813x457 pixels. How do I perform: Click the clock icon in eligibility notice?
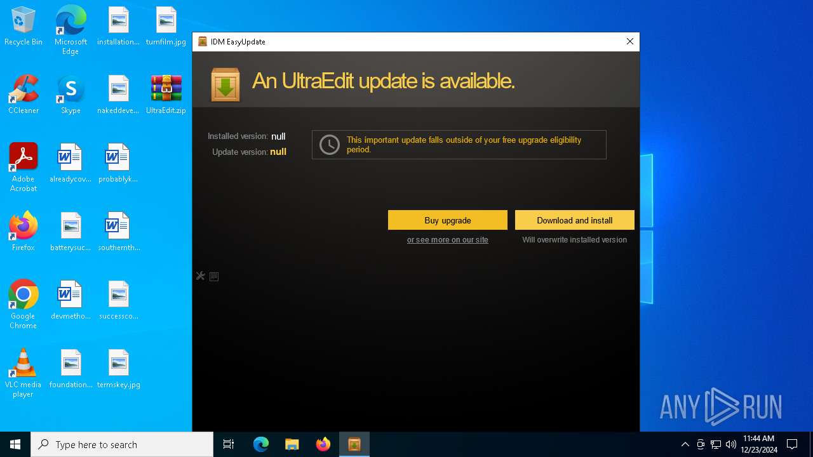point(330,145)
